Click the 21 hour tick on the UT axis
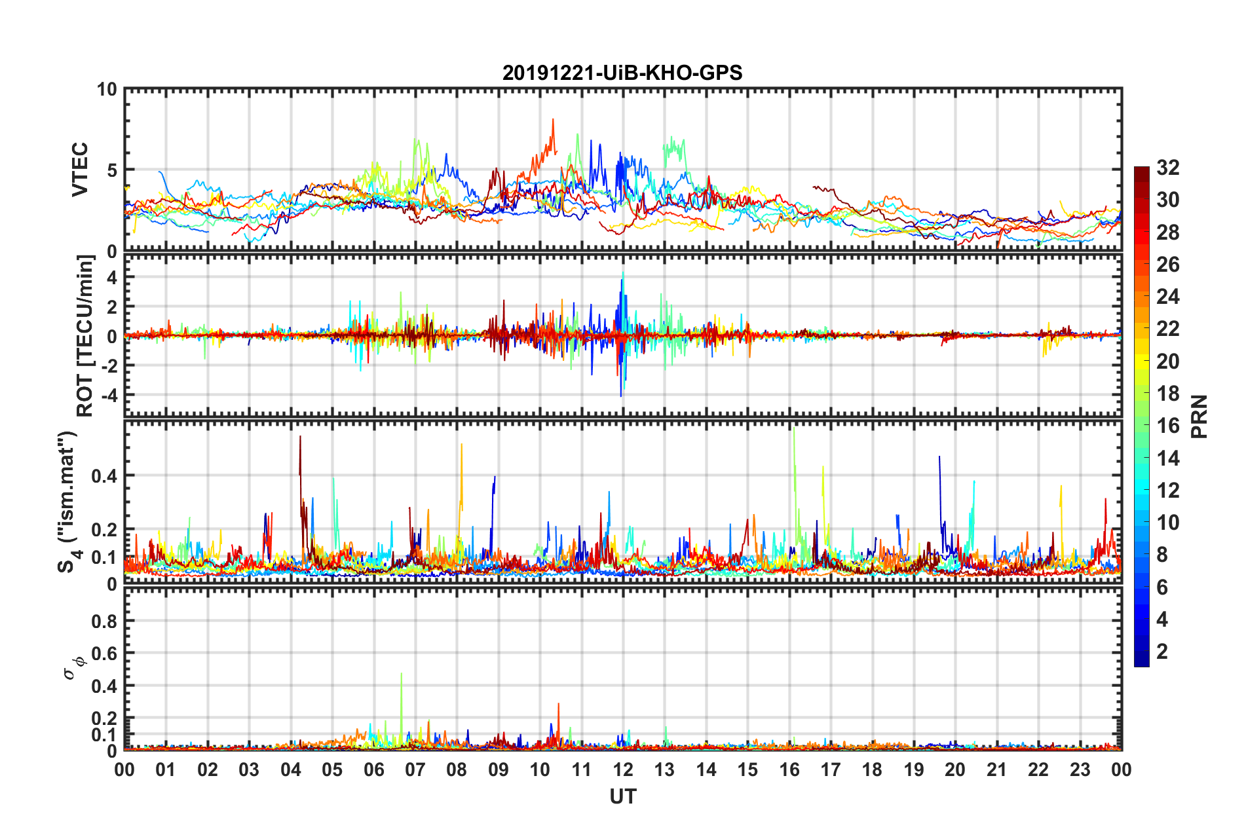This screenshot has height=833, width=1246. [997, 769]
